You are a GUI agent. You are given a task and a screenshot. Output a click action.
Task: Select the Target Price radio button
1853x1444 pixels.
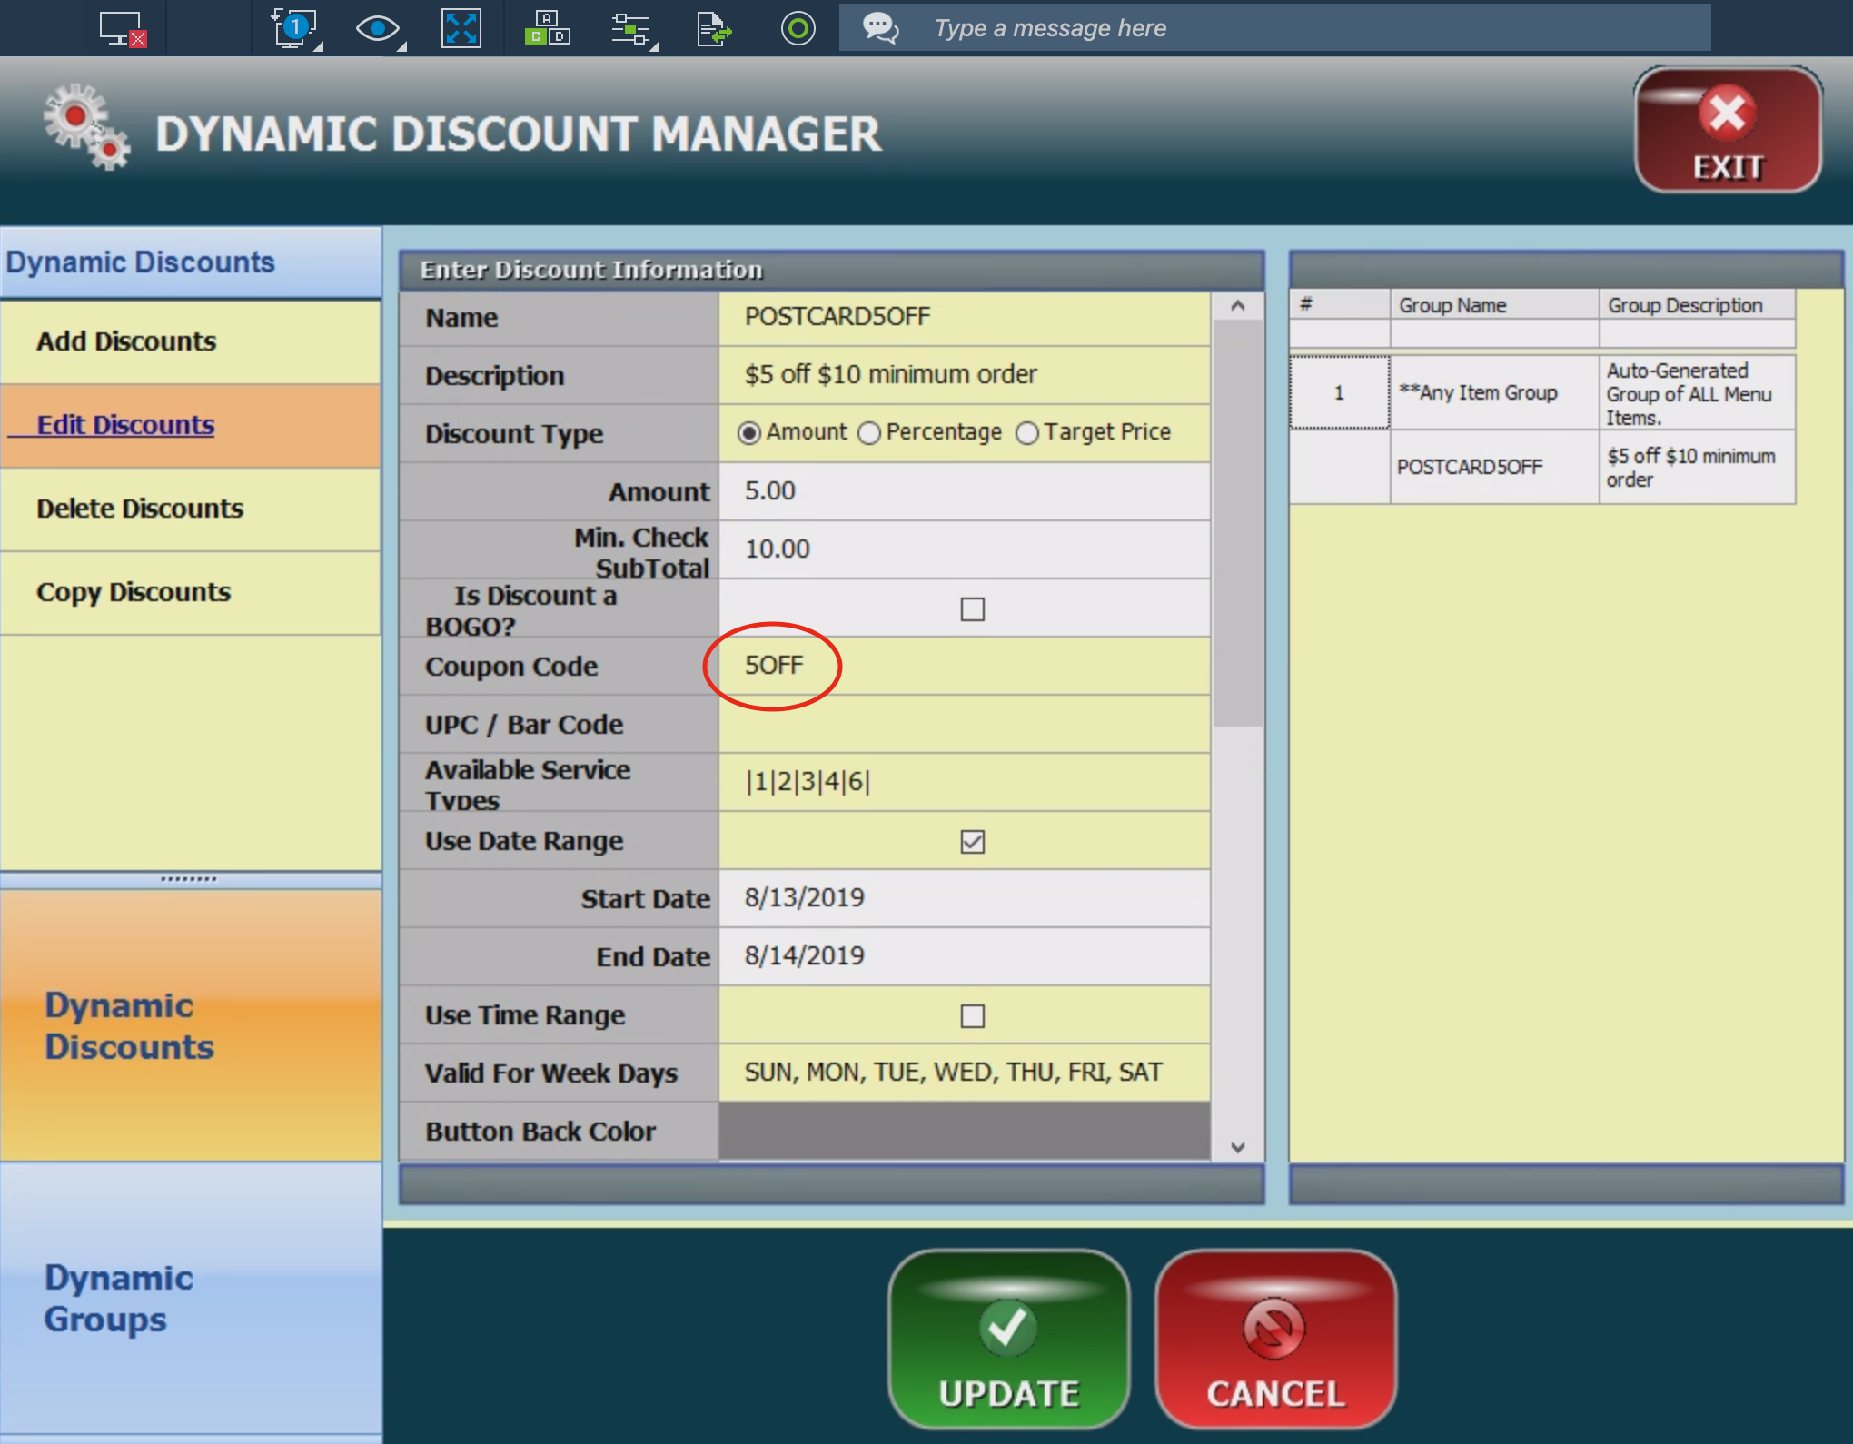point(1027,433)
